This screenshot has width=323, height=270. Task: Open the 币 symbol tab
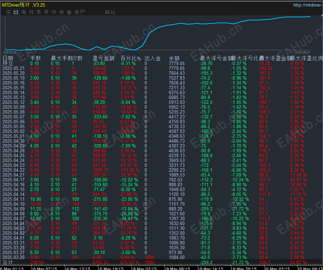pyautogui.click(x=54, y=12)
